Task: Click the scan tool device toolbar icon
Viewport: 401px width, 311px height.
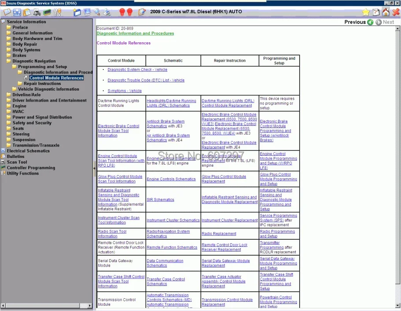Action: click(x=37, y=12)
